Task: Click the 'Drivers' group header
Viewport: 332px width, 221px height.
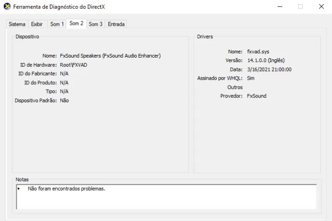Action: point(205,36)
